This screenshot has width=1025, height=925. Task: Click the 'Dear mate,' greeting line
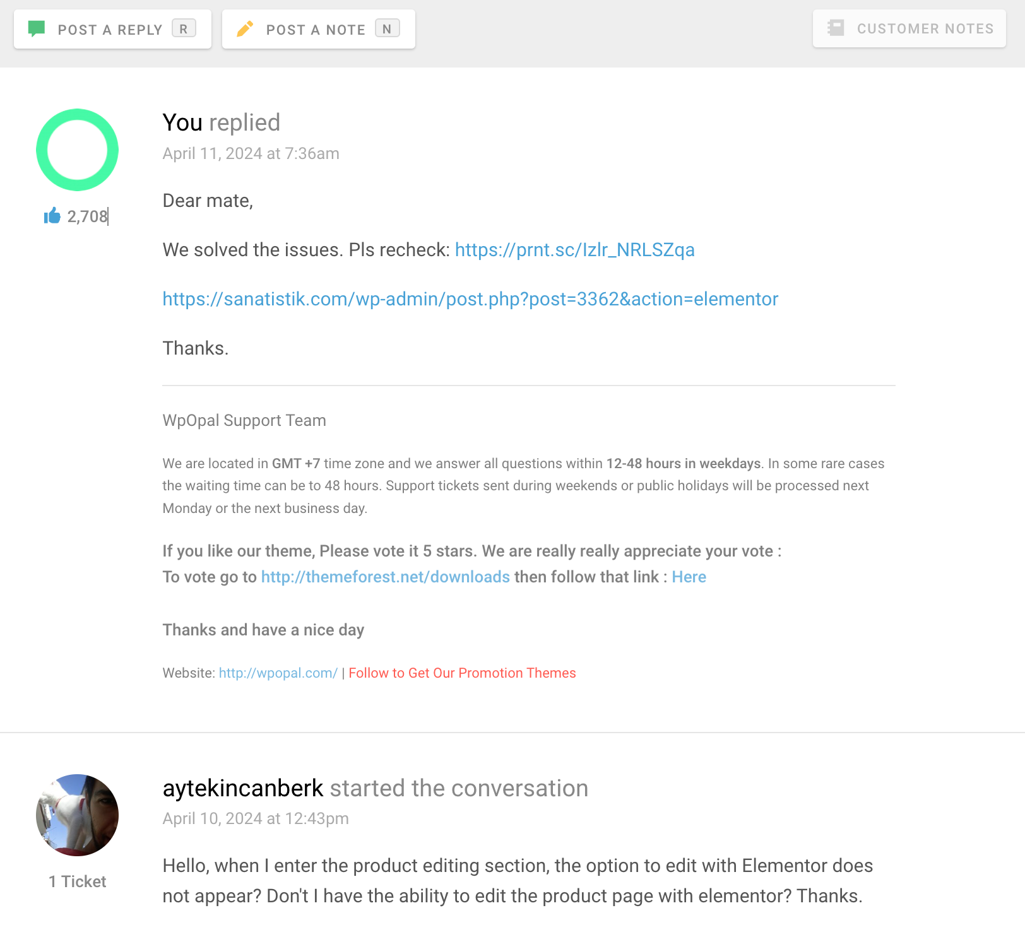208,201
